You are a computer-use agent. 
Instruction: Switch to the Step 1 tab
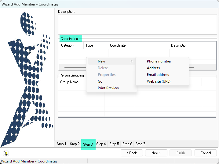click(x=61, y=144)
